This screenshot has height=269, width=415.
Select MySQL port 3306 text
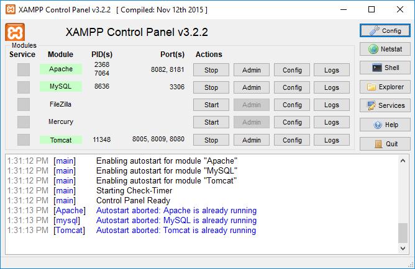pos(177,87)
